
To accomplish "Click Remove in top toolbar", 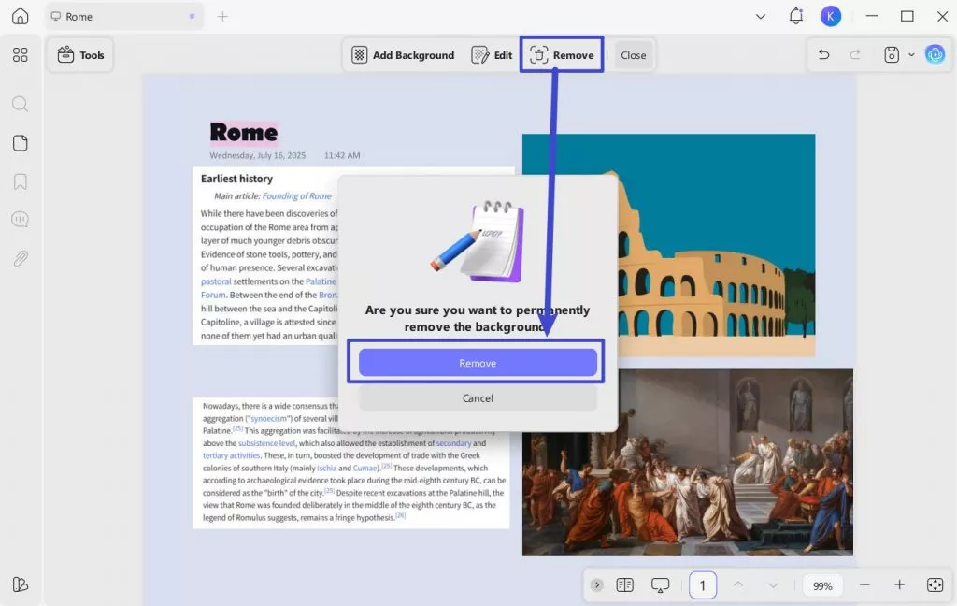I will click(x=562, y=55).
